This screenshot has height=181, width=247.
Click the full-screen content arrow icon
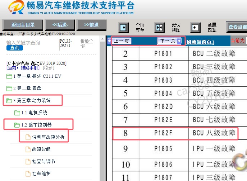(195, 28)
